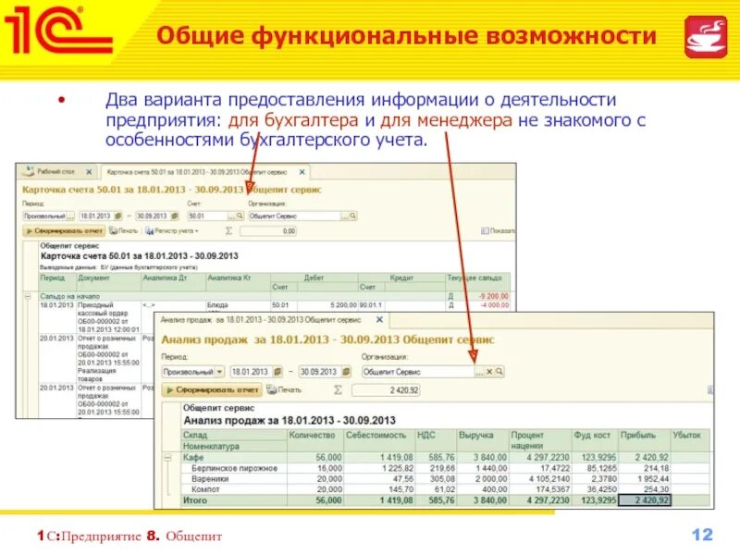Click Печать printer icon in Карточка счета window

coord(113,230)
